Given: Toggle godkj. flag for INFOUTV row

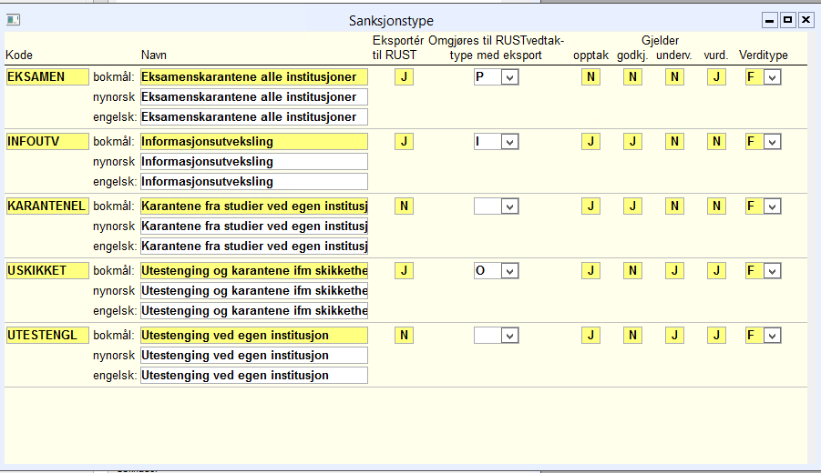Looking at the screenshot, I should pos(632,142).
